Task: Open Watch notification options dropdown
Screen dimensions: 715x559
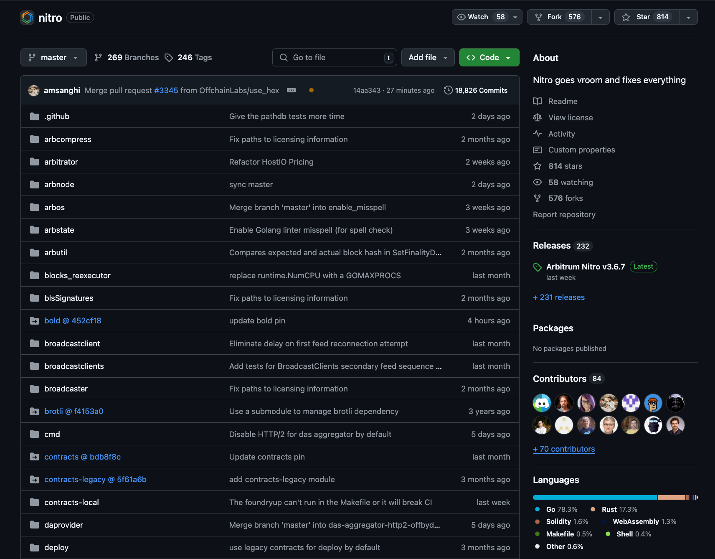Action: pos(515,17)
